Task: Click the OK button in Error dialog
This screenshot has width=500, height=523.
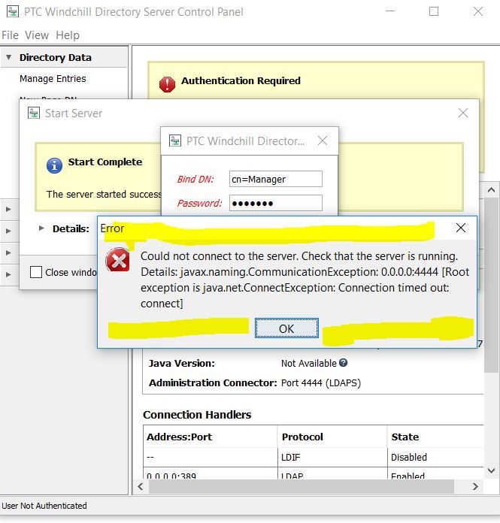Action: pyautogui.click(x=286, y=328)
